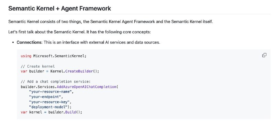Click the "your-endpoint" string
The width and height of the screenshot is (275, 124).
[45, 97]
